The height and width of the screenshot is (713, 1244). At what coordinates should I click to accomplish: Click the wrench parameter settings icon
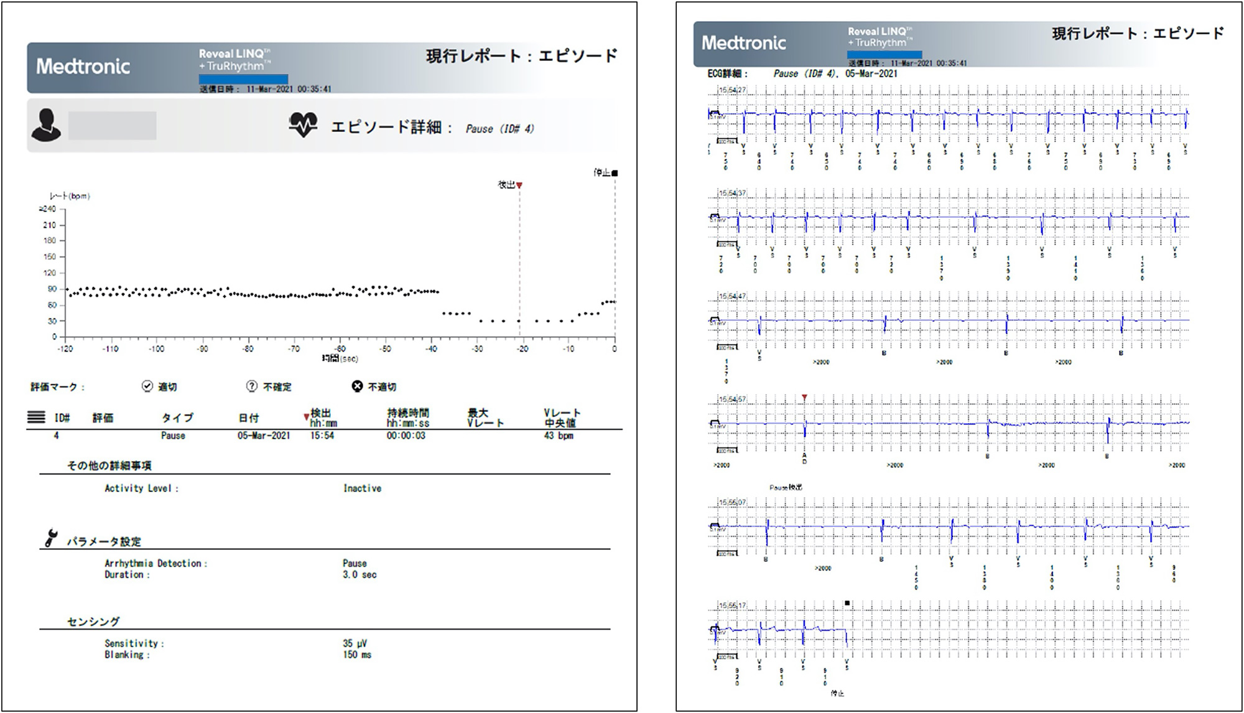(51, 538)
